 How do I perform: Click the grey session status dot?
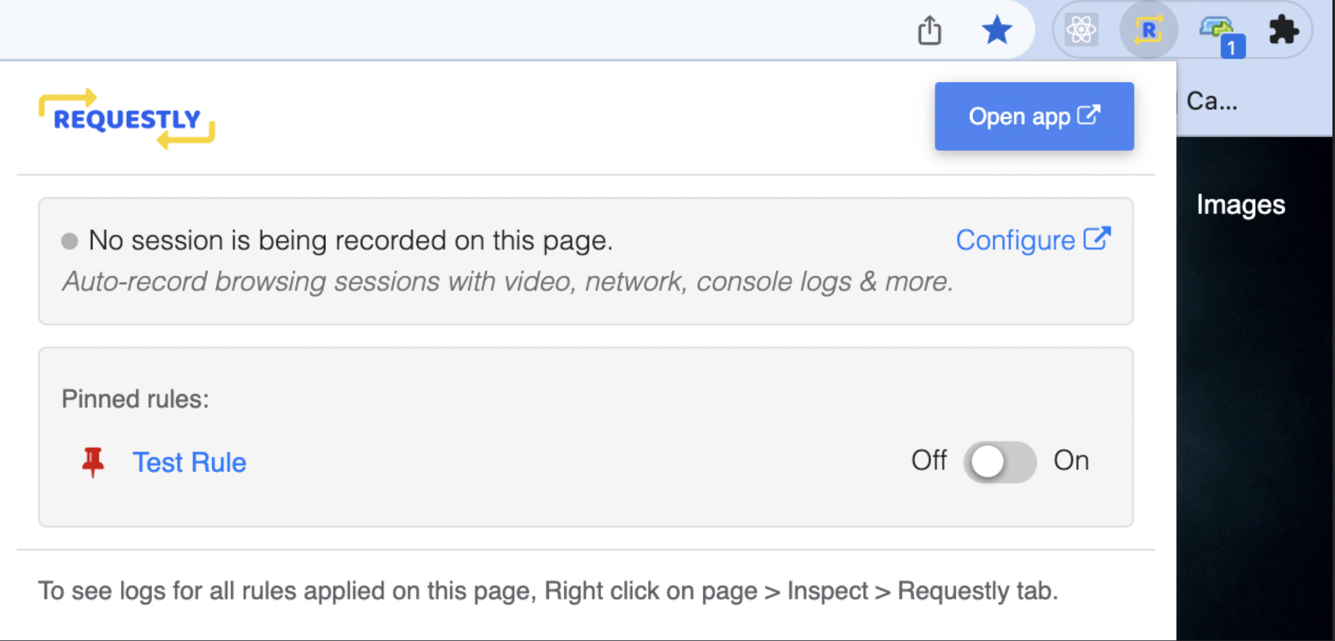70,241
